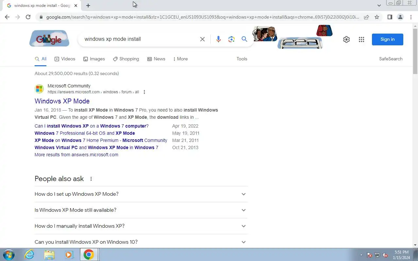
Task: Click the network tray icon
Action: (x=377, y=255)
